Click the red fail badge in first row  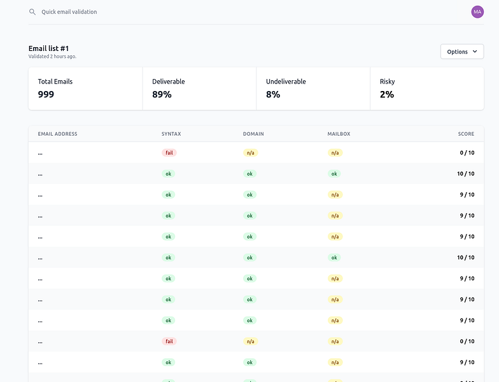pyautogui.click(x=169, y=153)
